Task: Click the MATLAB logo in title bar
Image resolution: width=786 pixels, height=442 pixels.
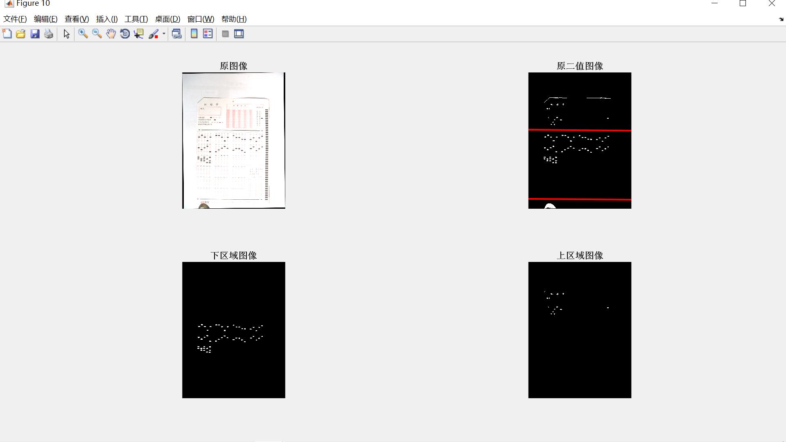Action: tap(9, 4)
